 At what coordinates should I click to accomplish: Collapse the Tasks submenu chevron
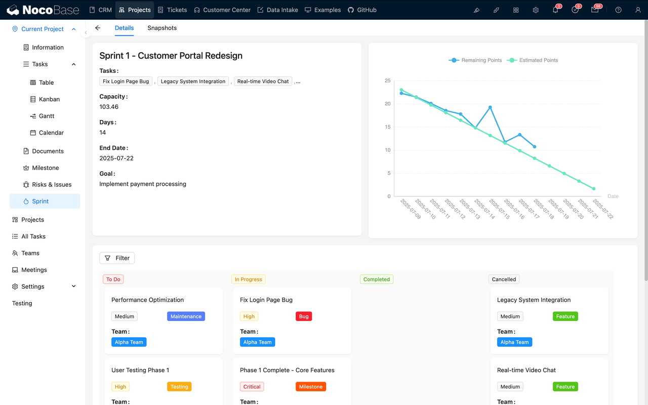pyautogui.click(x=74, y=64)
